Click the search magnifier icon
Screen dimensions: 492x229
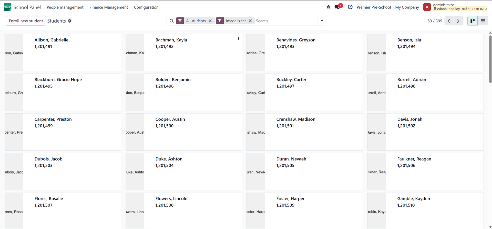(x=172, y=21)
